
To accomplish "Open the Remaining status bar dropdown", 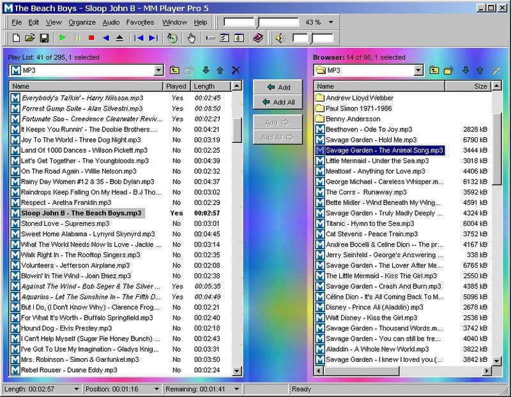I will pyautogui.click(x=236, y=389).
